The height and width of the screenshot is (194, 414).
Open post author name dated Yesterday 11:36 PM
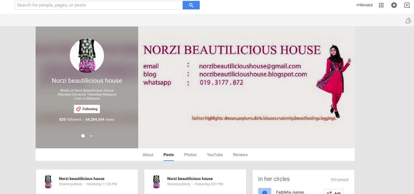[x=82, y=179]
